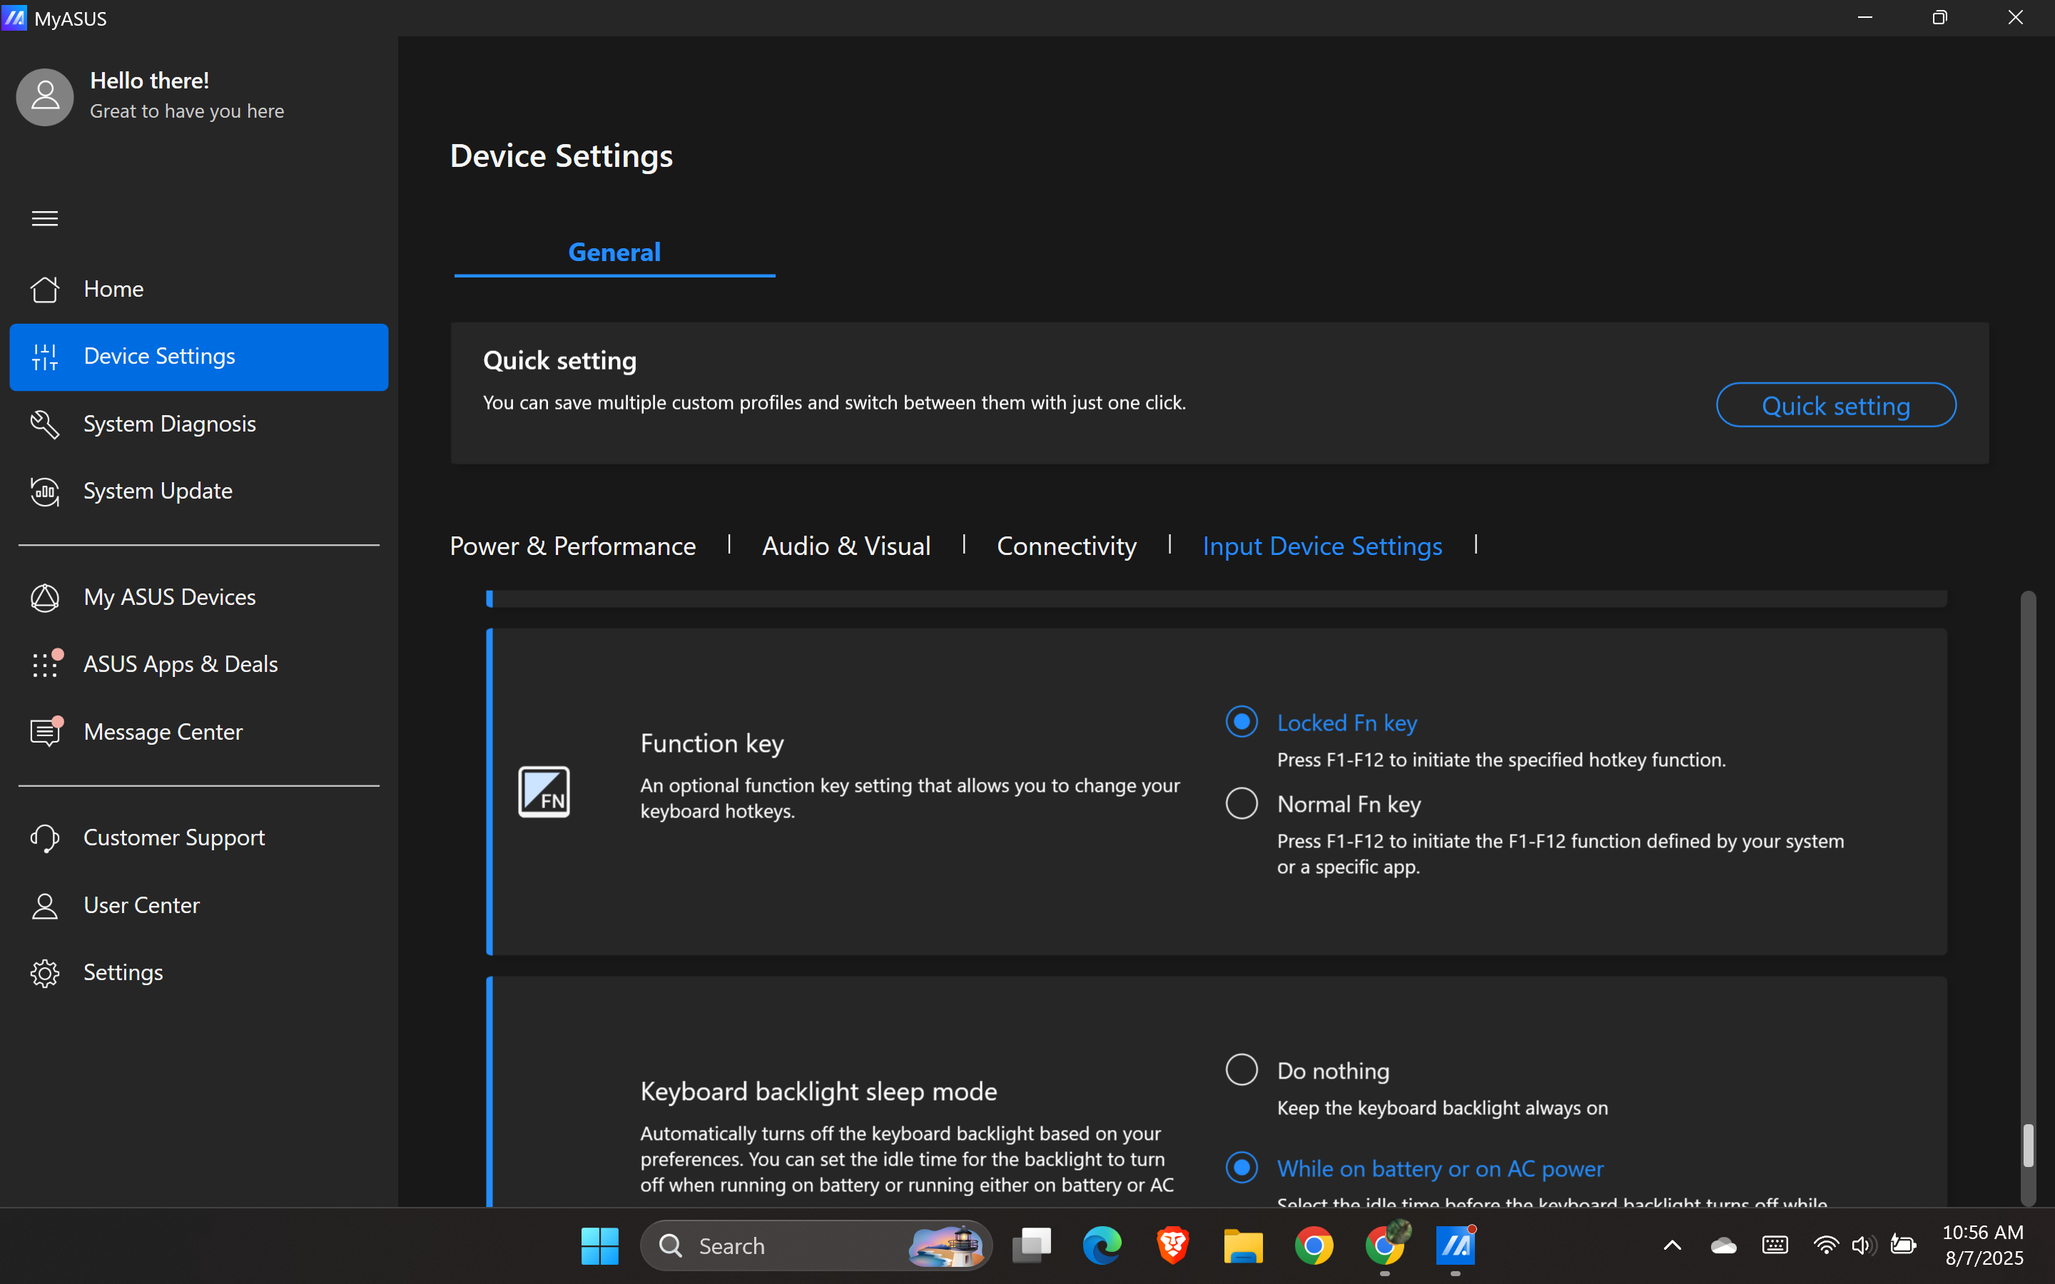Open the Connectivity section
Viewport: 2055px width, 1284px height.
tap(1066, 546)
